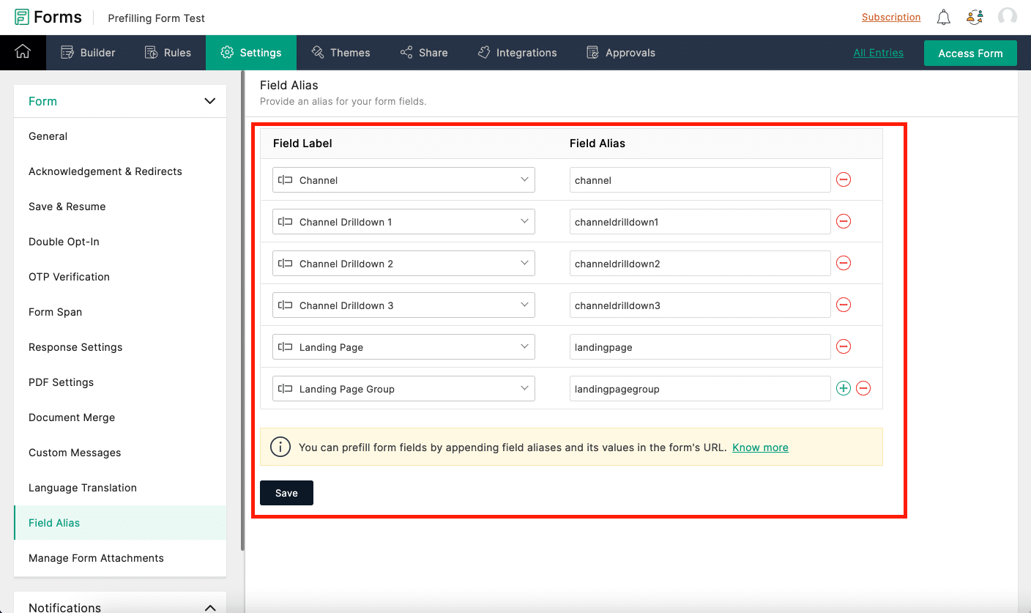
Task: Click the Save button
Action: (x=286, y=492)
